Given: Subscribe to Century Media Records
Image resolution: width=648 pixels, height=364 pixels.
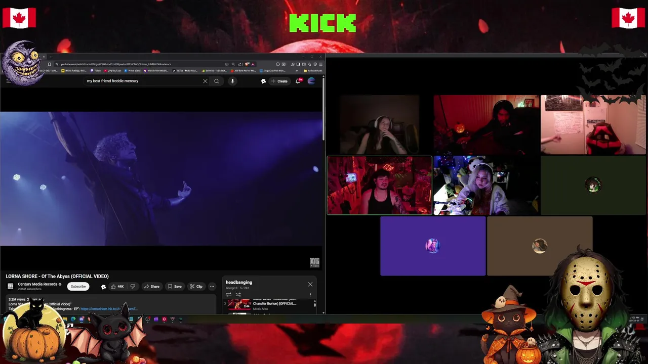Looking at the screenshot, I should 78,286.
